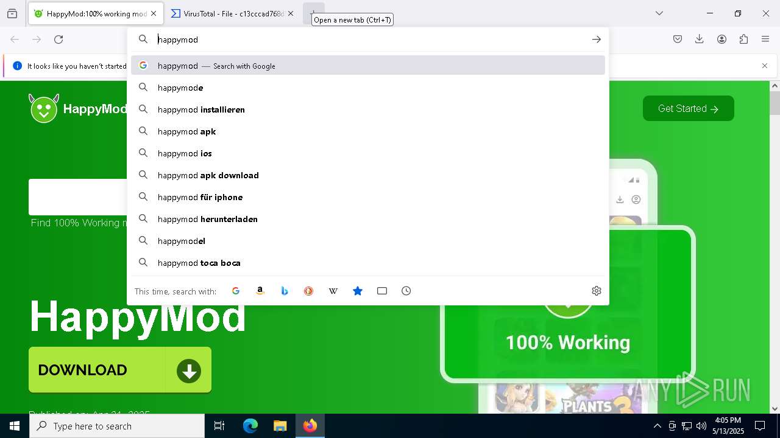Open network status tray icon

(x=687, y=426)
